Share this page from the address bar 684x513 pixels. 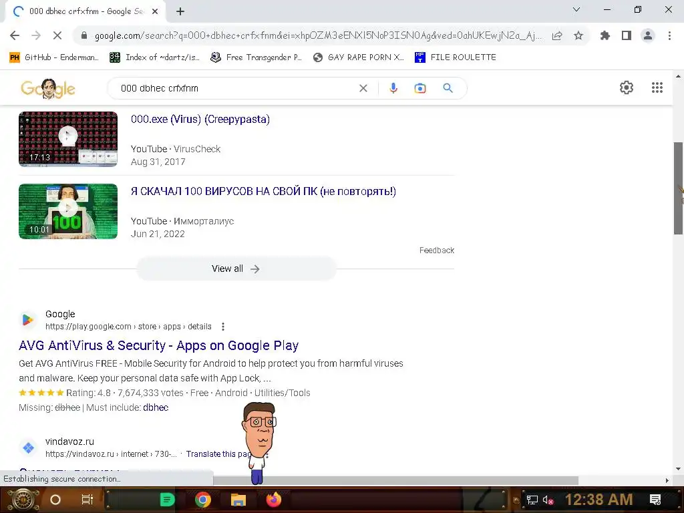(557, 36)
